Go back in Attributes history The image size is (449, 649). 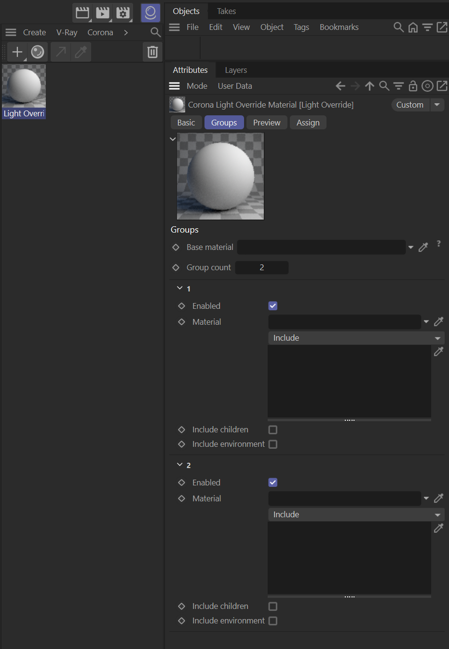click(x=340, y=86)
